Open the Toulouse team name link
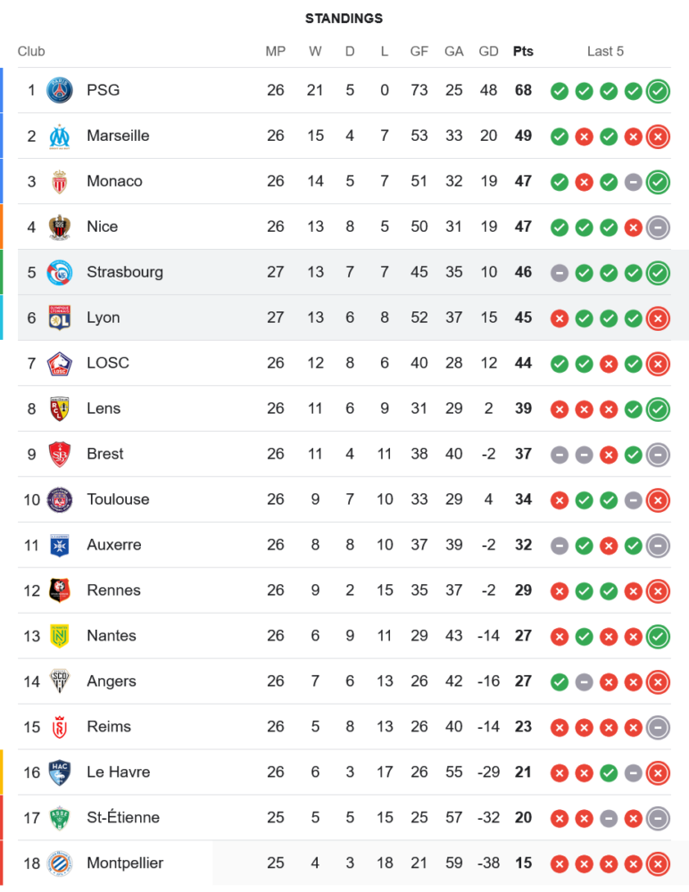 coord(118,500)
